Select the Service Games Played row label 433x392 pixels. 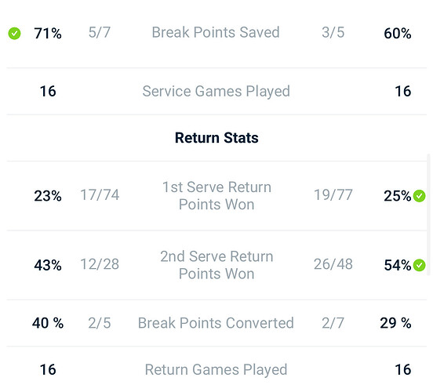point(216,92)
